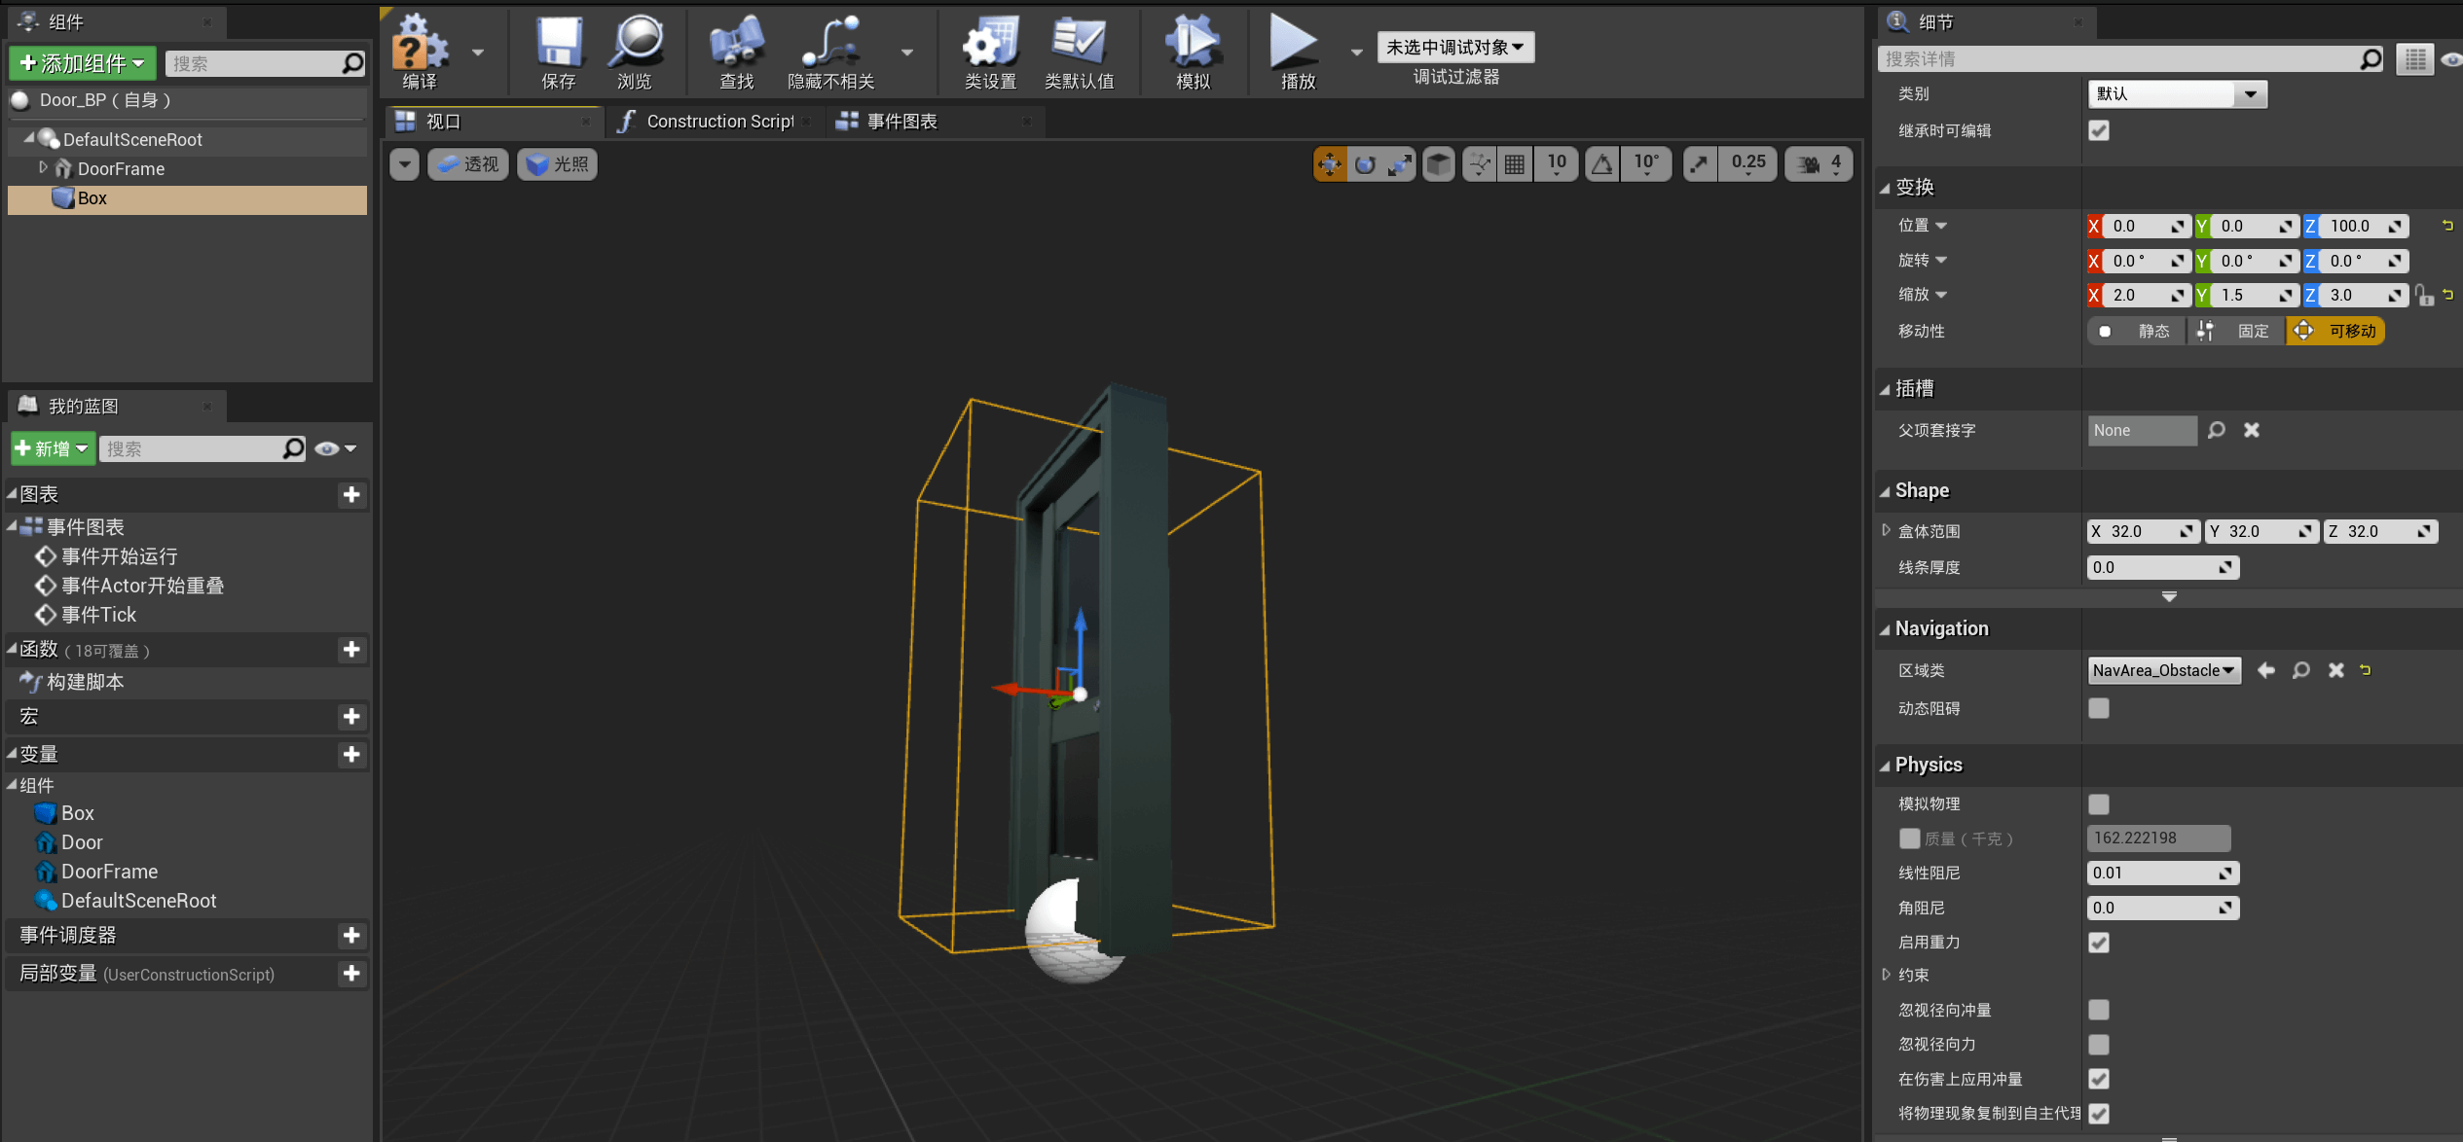Select Box in components tree
Viewport: 2463px width, 1142px height.
[187, 198]
